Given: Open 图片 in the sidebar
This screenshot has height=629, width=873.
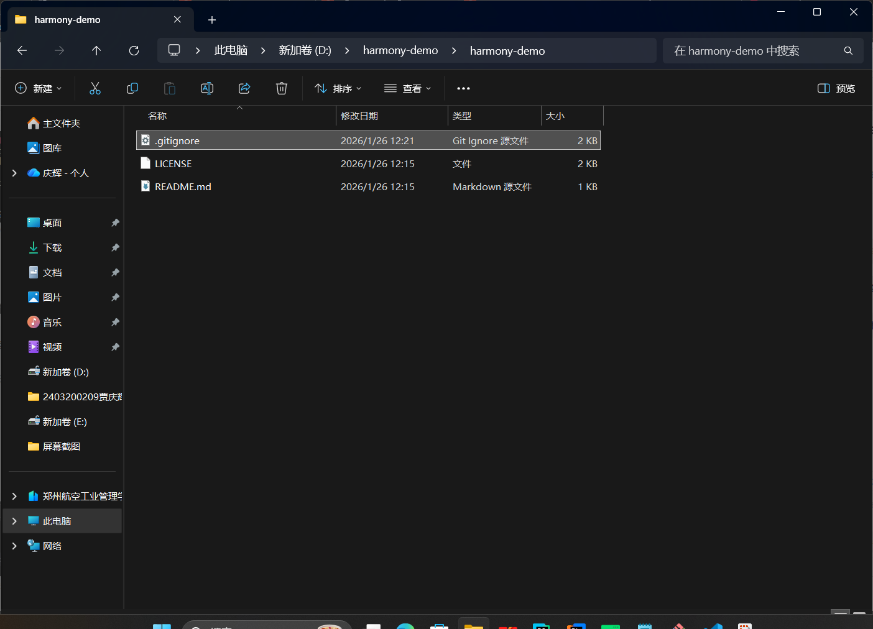Looking at the screenshot, I should pyautogui.click(x=52, y=297).
